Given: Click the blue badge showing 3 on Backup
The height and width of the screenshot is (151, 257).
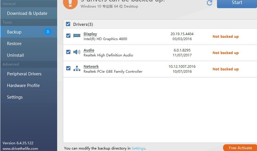Looking at the screenshot, I should coord(48,32).
